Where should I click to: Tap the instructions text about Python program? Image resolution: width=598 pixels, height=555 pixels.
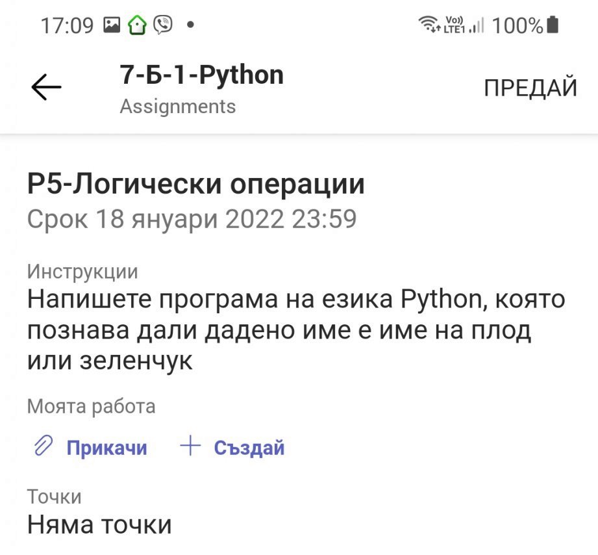[x=295, y=330]
